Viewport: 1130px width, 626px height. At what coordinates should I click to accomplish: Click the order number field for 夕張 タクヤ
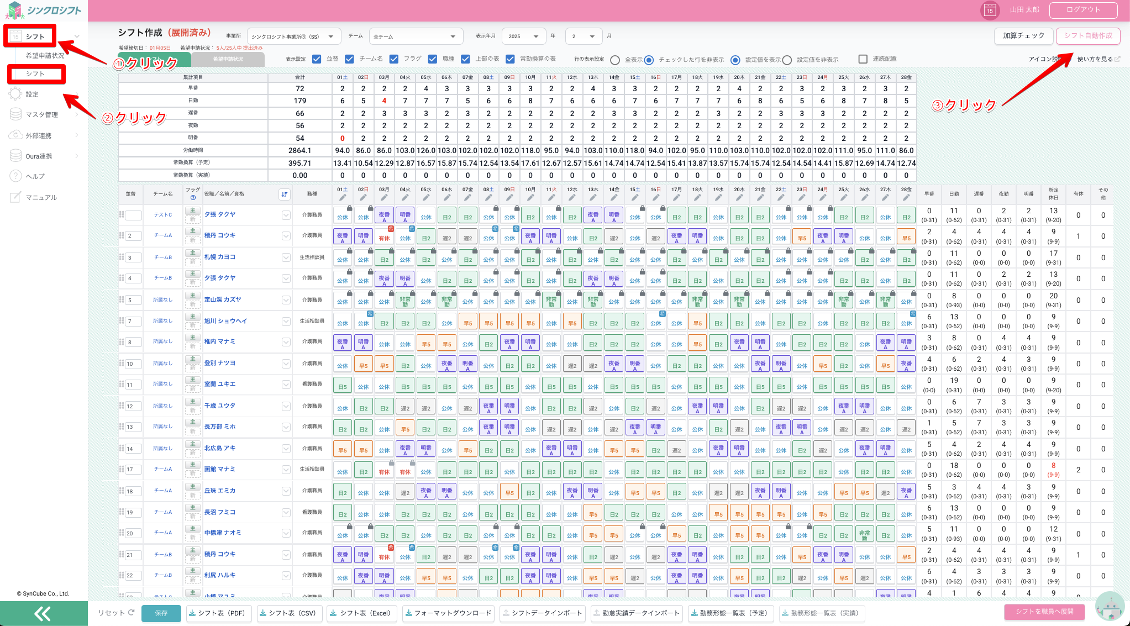133,215
